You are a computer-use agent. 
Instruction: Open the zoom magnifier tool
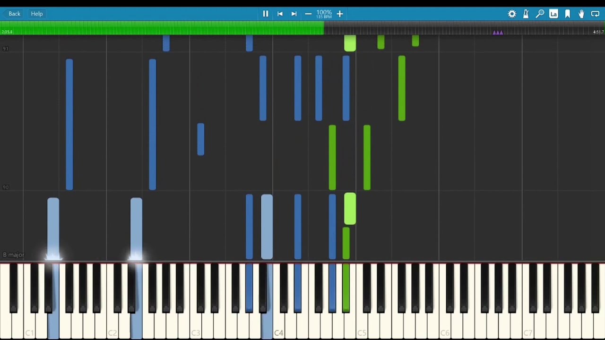click(x=540, y=14)
